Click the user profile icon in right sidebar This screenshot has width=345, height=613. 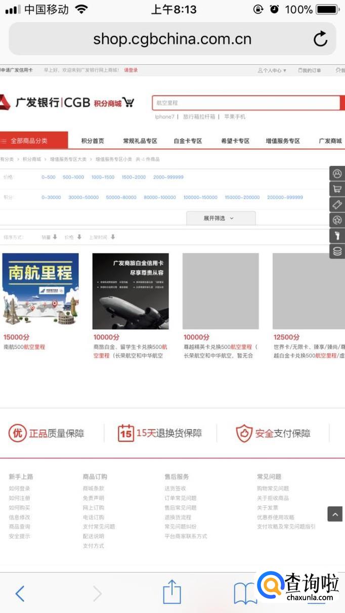[337, 173]
